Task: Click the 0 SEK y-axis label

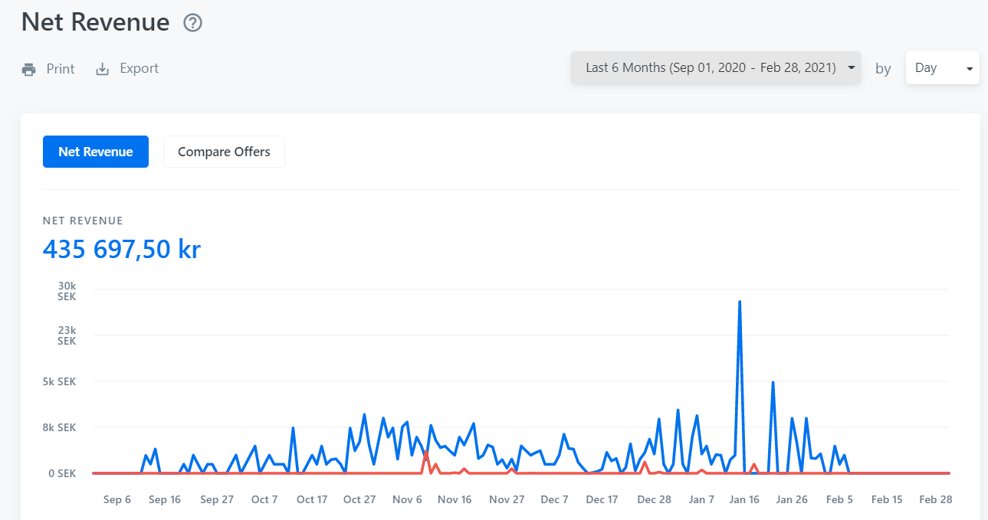Action: 62,473
